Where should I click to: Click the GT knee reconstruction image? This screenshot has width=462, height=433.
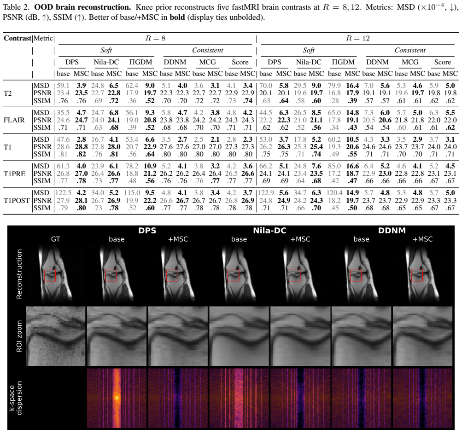click(55, 275)
